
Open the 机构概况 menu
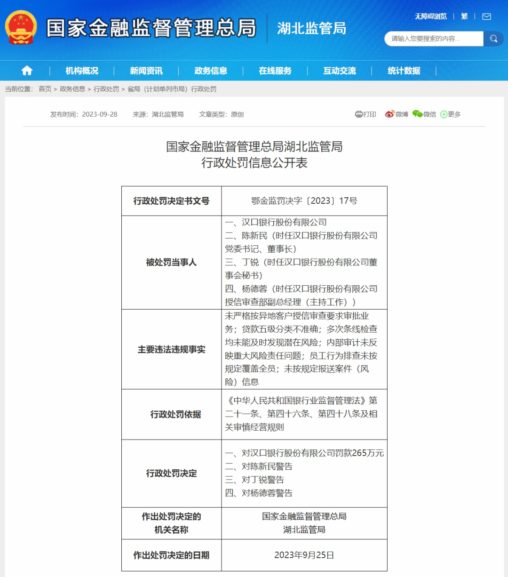[82, 71]
